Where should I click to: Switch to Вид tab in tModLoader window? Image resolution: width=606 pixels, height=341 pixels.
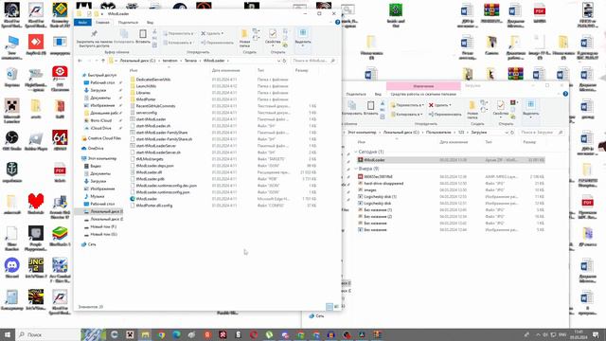150,23
